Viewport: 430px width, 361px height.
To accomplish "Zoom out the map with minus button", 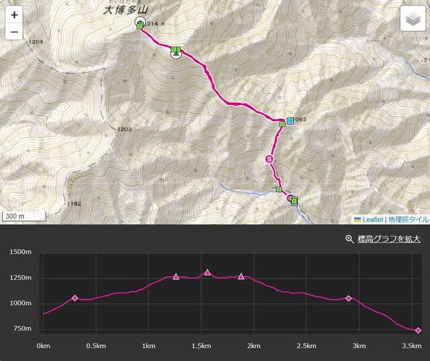I will point(14,32).
